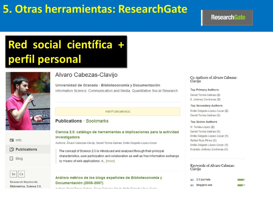Screen dimensions: 273x204
Task: Open Daniel Torres-Salinas (1) under Senior Authors
Action: [x=205, y=131]
